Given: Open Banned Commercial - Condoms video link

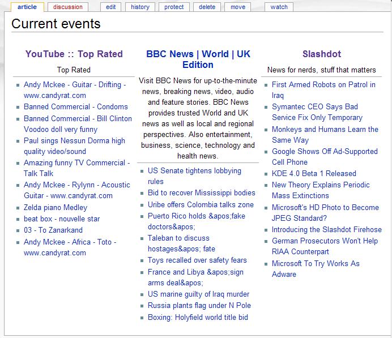Looking at the screenshot, I should coord(76,106).
